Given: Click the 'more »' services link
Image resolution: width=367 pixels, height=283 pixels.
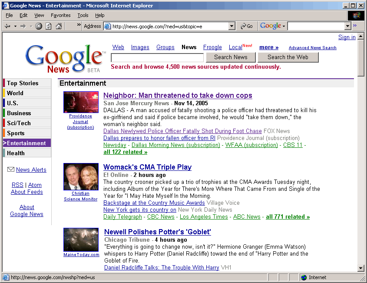Looking at the screenshot, I should [x=269, y=47].
